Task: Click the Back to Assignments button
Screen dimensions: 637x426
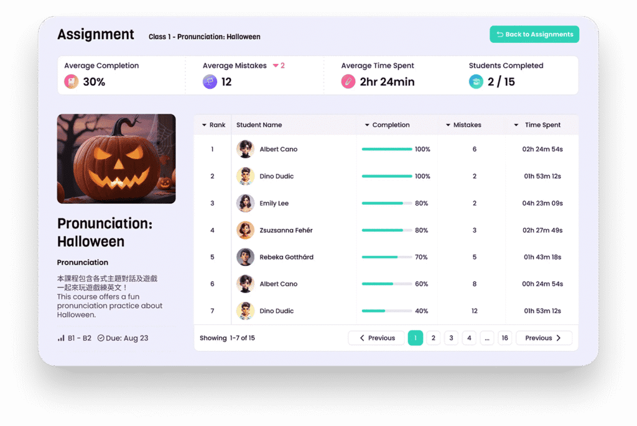Action: tap(534, 34)
